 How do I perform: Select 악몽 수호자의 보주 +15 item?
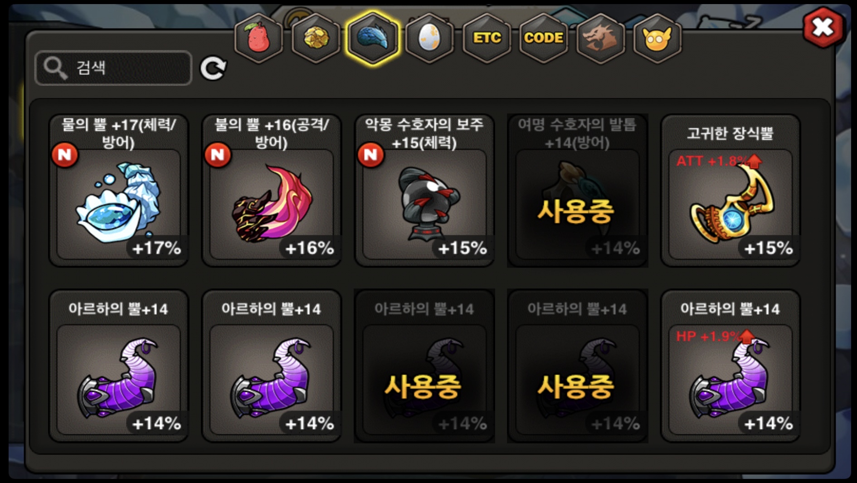[424, 190]
